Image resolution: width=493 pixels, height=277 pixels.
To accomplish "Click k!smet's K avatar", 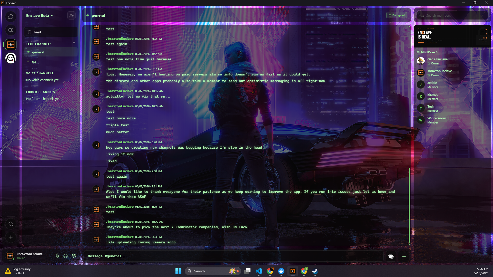I will pos(421,97).
